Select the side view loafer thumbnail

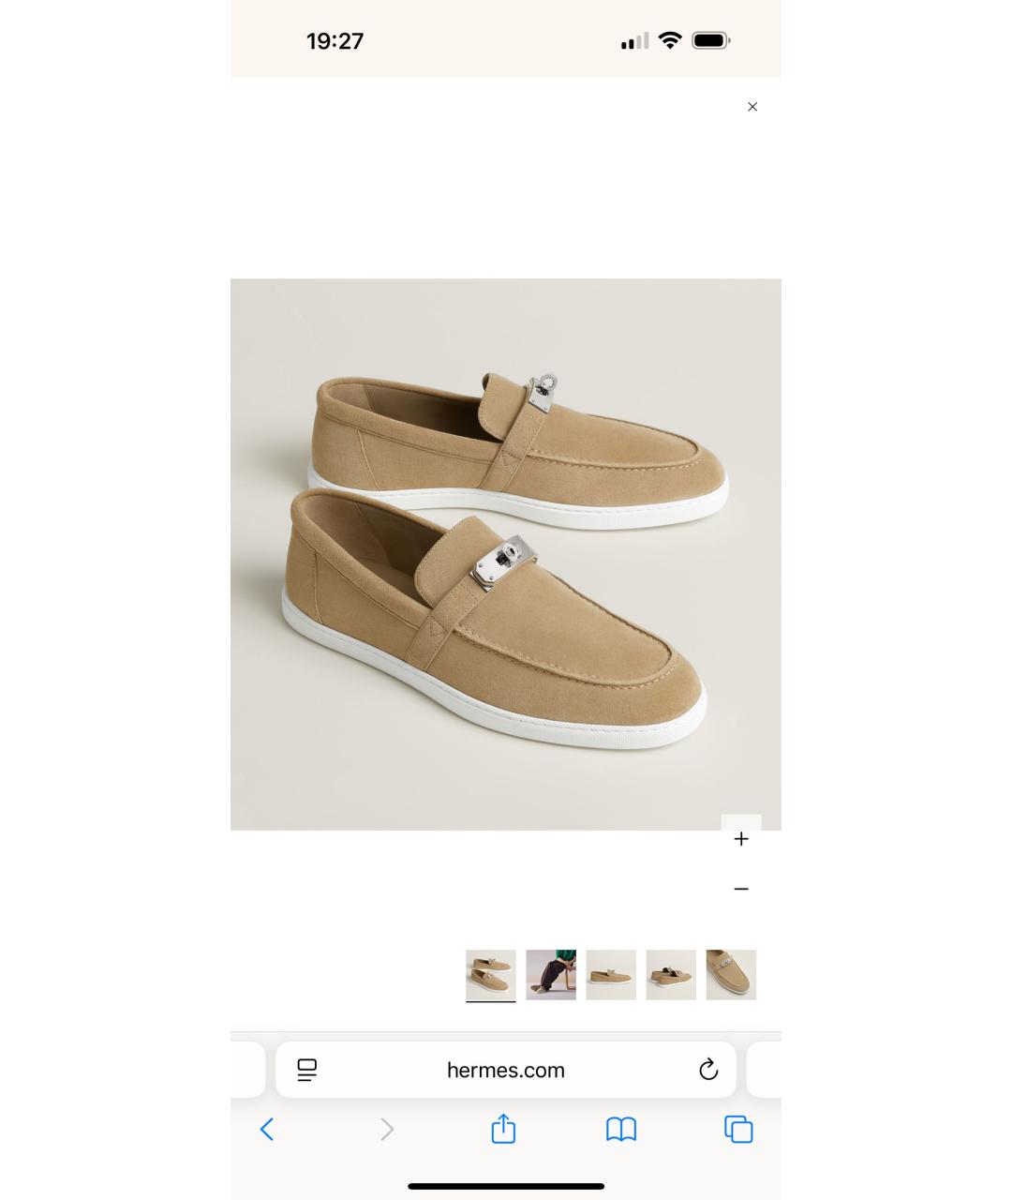(611, 975)
